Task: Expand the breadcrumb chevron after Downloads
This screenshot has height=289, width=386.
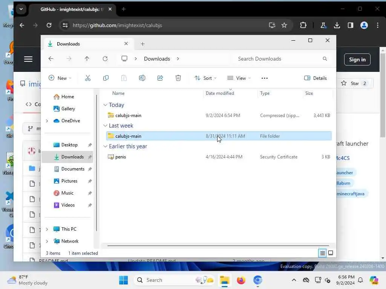Action: [178, 59]
